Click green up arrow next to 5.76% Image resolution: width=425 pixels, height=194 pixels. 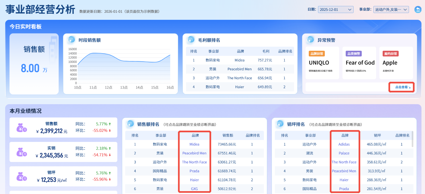(x=110, y=173)
